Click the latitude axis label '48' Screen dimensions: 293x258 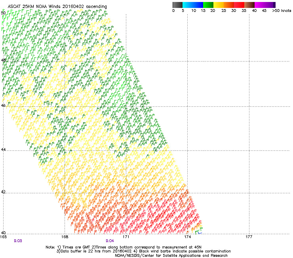pos(3,60)
